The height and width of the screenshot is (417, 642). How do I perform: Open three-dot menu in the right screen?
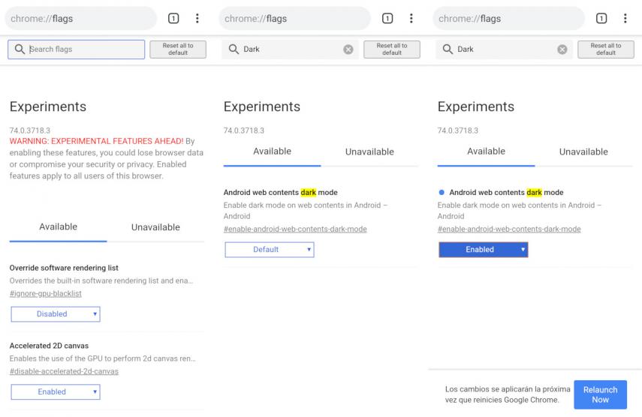(625, 19)
